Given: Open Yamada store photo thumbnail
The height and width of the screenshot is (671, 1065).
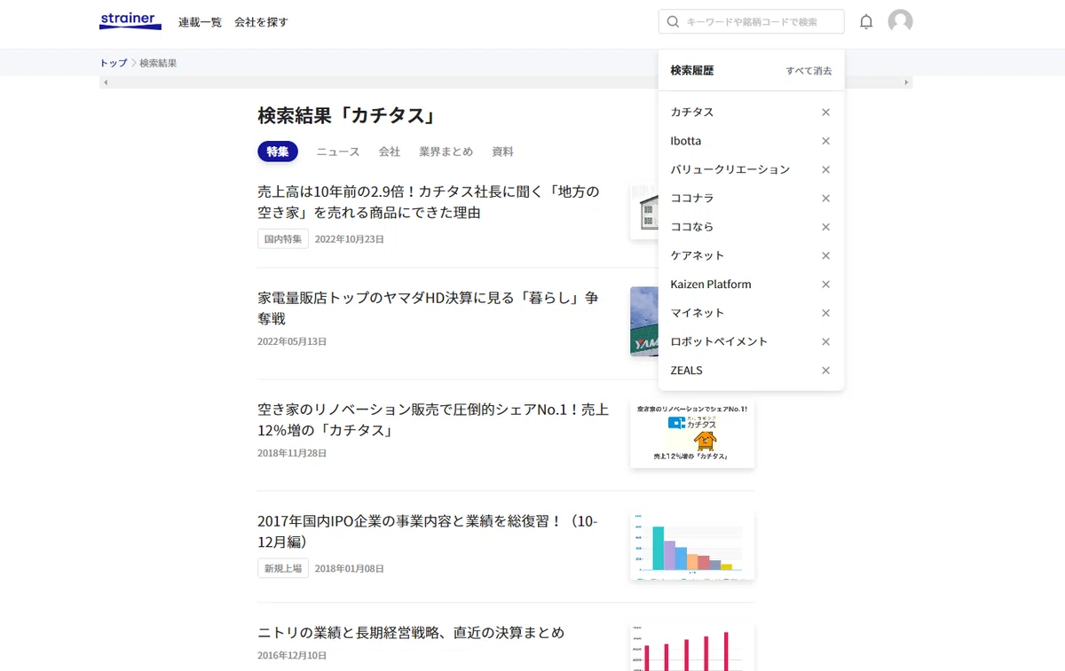Looking at the screenshot, I should [x=644, y=322].
